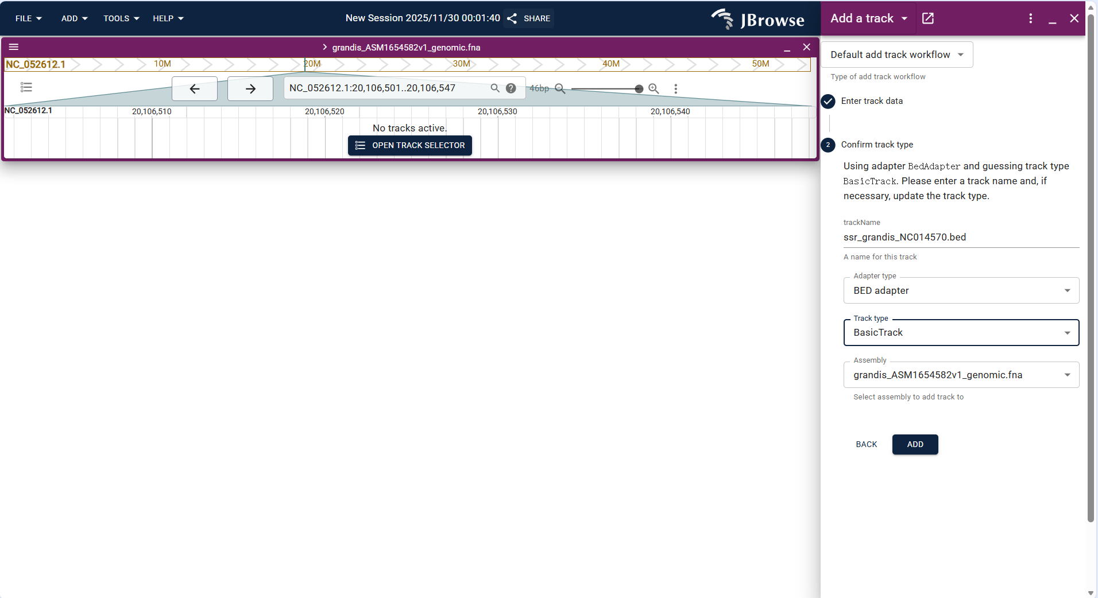Open the location search magnifier icon
This screenshot has height=598, width=1098.
pyautogui.click(x=495, y=88)
